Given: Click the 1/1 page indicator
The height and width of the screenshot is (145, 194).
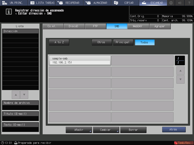Looking at the screenshot, I should (x=180, y=61).
